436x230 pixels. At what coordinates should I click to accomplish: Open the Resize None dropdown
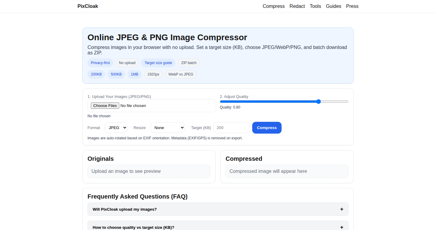pyautogui.click(x=168, y=128)
